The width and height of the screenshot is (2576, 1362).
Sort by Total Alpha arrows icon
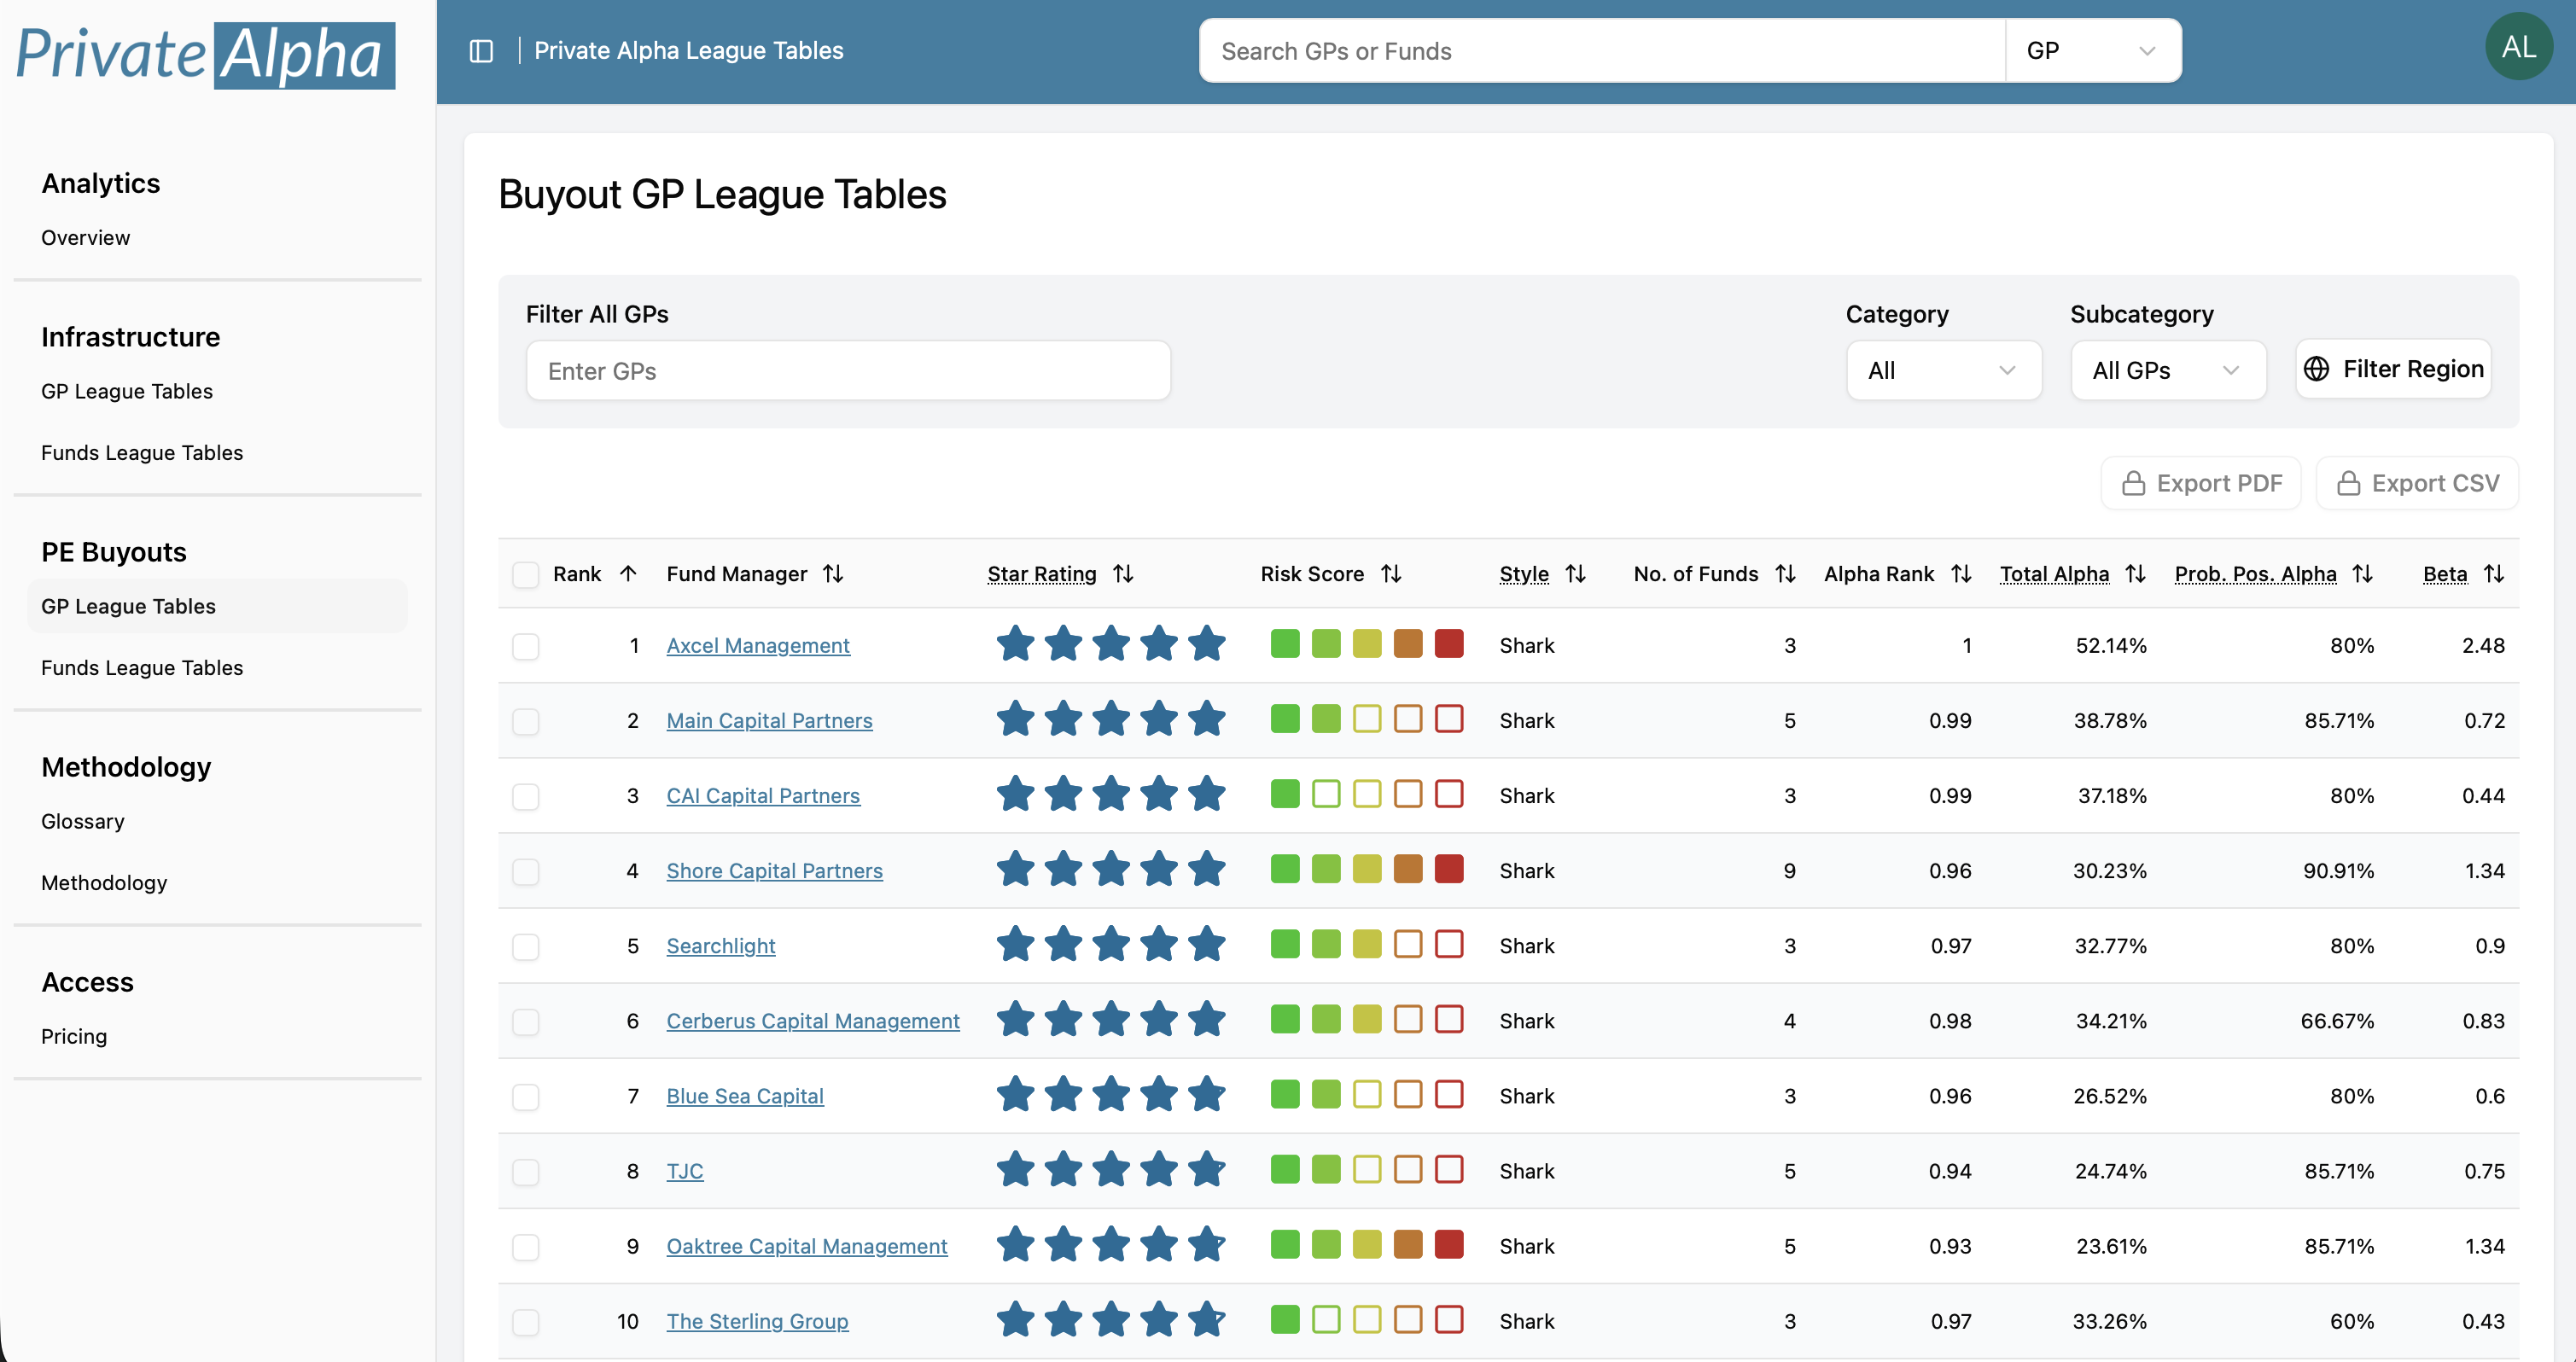pos(2135,574)
